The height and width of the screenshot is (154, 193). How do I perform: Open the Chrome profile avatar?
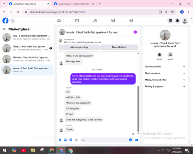pyautogui.click(x=182, y=12)
